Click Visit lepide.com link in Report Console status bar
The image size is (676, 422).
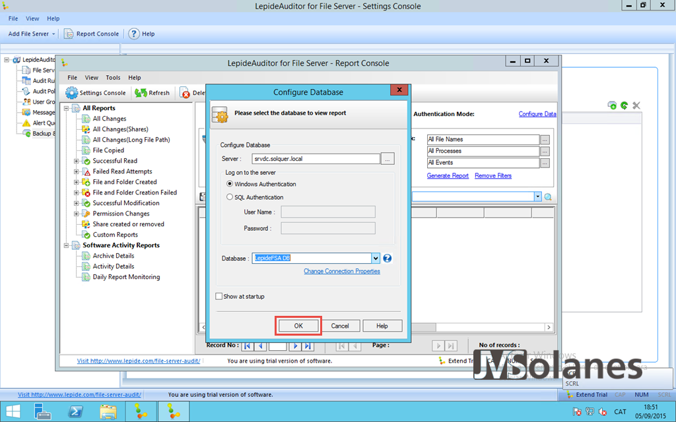(x=139, y=361)
